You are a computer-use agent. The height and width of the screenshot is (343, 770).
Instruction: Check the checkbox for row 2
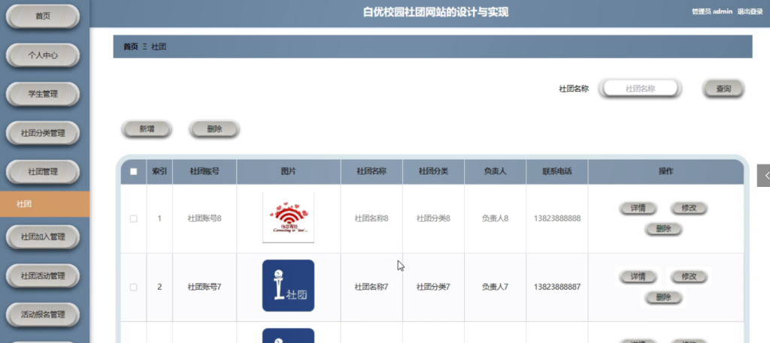[134, 287]
